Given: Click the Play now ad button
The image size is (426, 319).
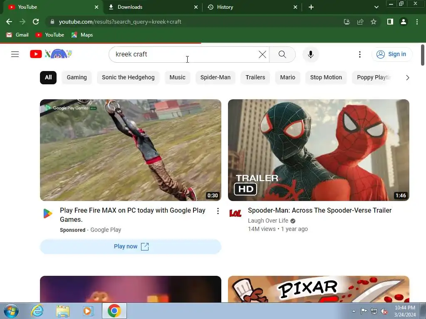Looking at the screenshot, I should [131, 247].
